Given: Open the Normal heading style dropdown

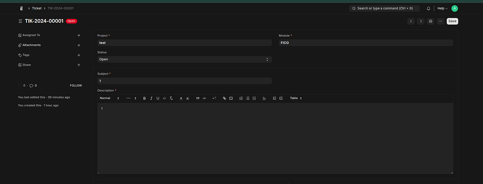Looking at the screenshot, I should pos(109,98).
